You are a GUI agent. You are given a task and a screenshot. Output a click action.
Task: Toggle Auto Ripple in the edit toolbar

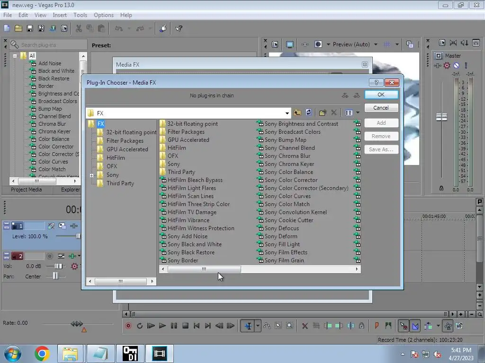point(429,326)
